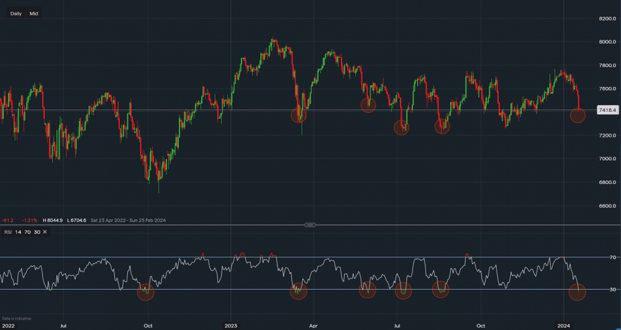The width and height of the screenshot is (621, 330).
Task: Select the circled price low in June 2023
Action: point(368,105)
